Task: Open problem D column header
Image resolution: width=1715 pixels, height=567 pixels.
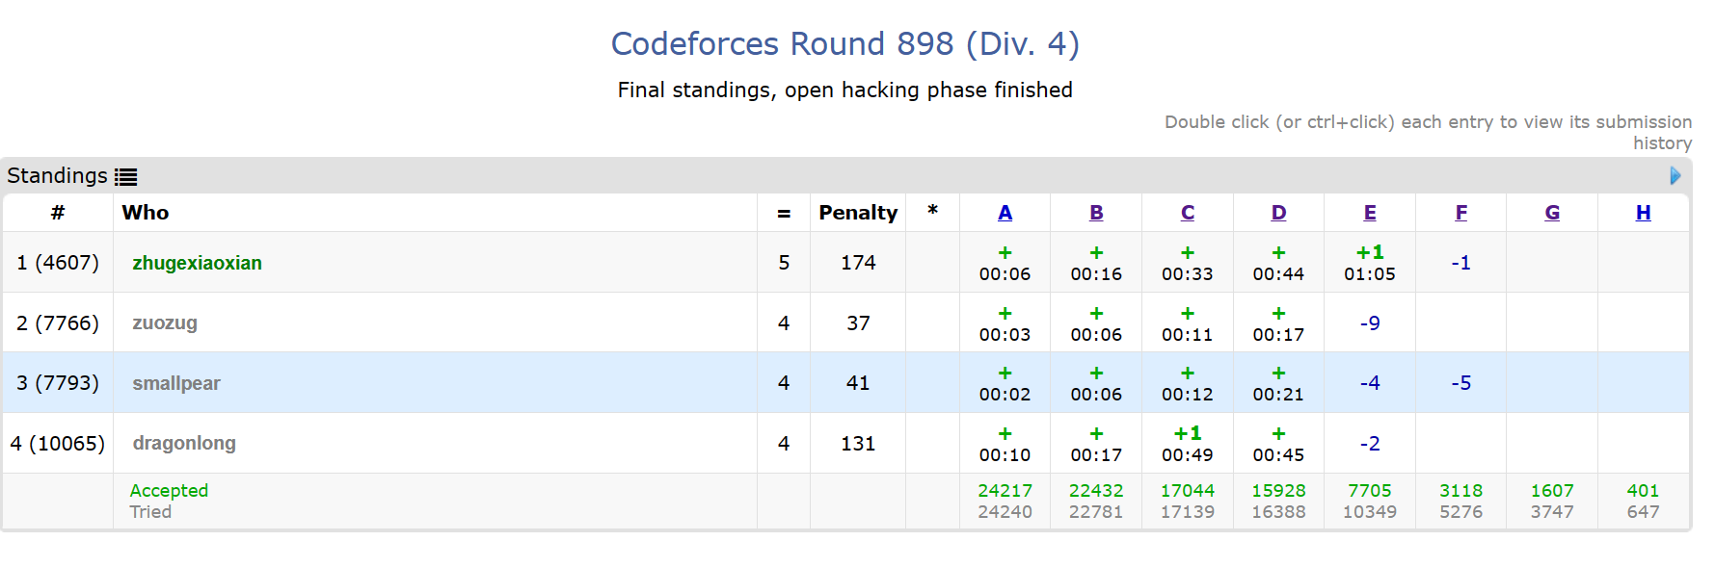Action: 1278,213
